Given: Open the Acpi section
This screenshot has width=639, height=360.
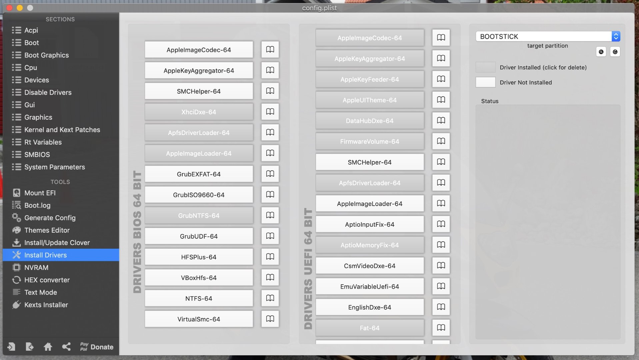Looking at the screenshot, I should pos(61,30).
